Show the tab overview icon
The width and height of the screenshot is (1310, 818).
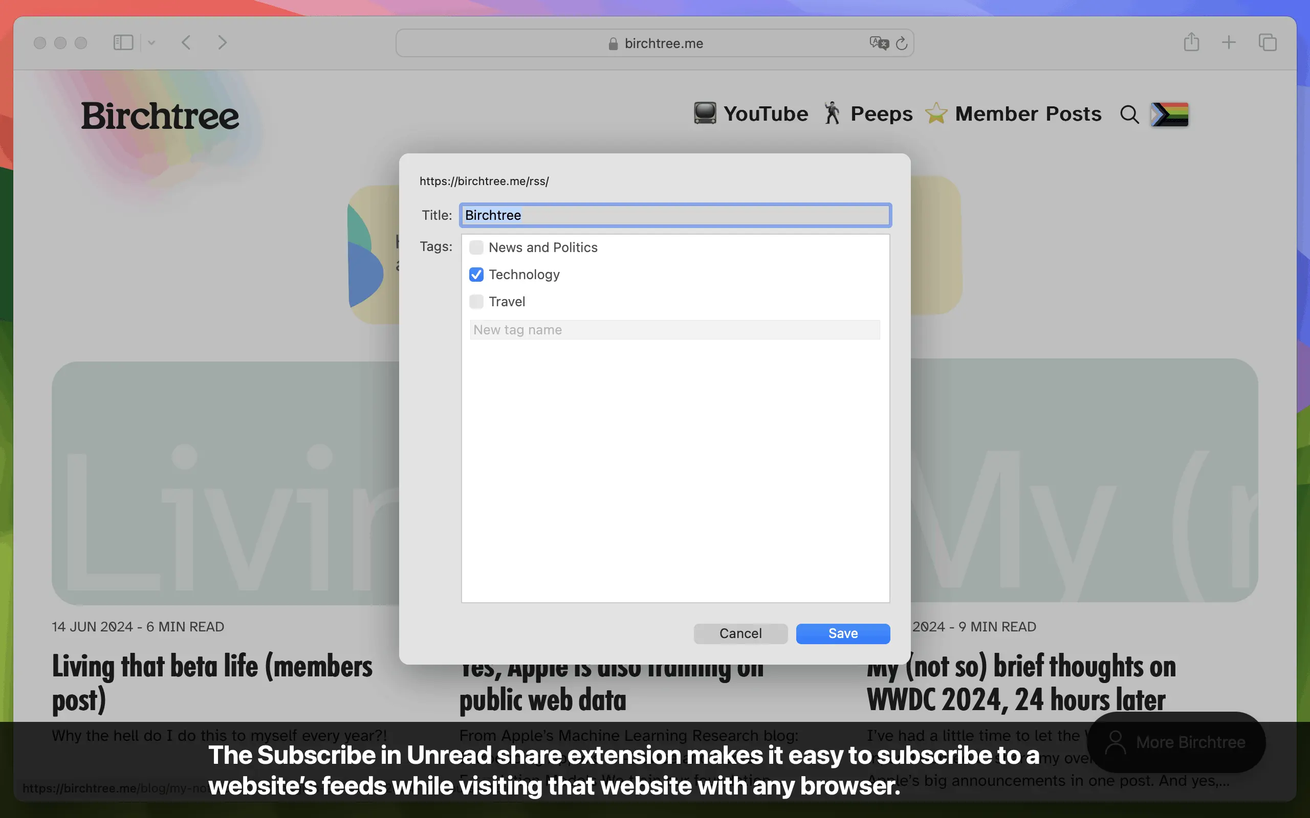click(x=1267, y=42)
